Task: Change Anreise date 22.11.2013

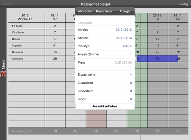Action: coord(105,30)
